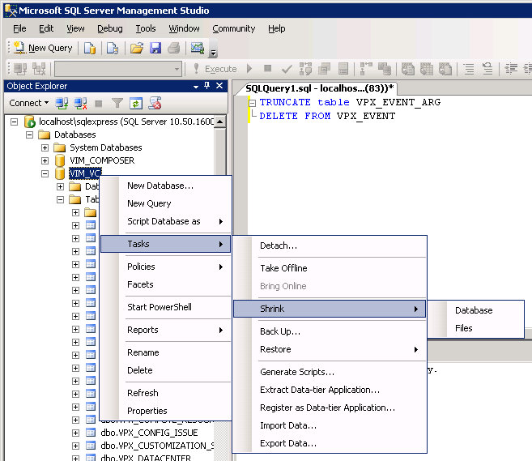Click the Debug play arrow icon
Viewport: 532px width, 461px height.
pyautogui.click(x=249, y=69)
